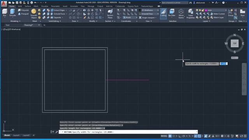Select the Move tool in Modify
This screenshot has height=140, width=249.
(92, 10)
